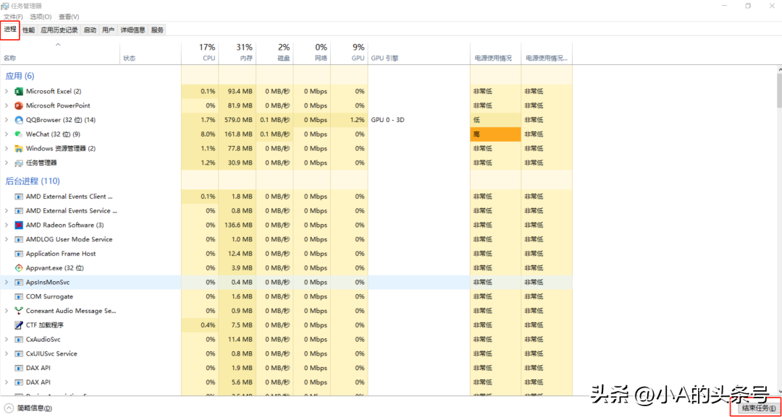The image size is (782, 417).
Task: Click the 任务管理器 process icon
Action: tap(19, 163)
